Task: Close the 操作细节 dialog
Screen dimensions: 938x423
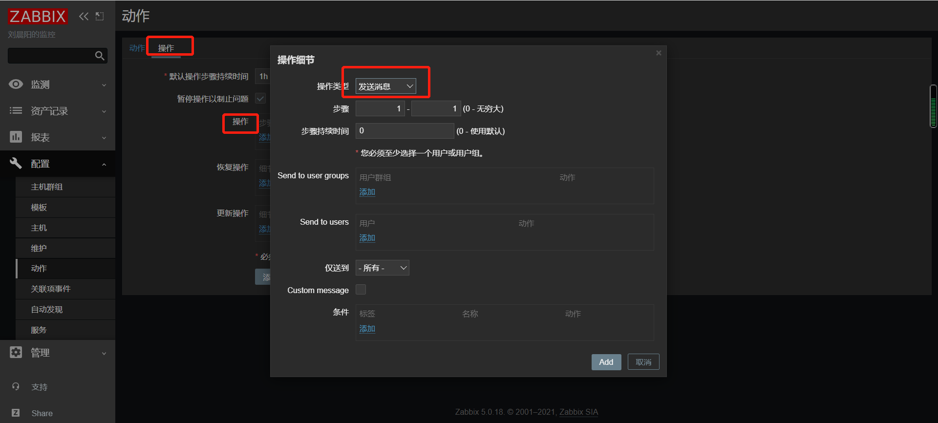Action: (x=659, y=53)
